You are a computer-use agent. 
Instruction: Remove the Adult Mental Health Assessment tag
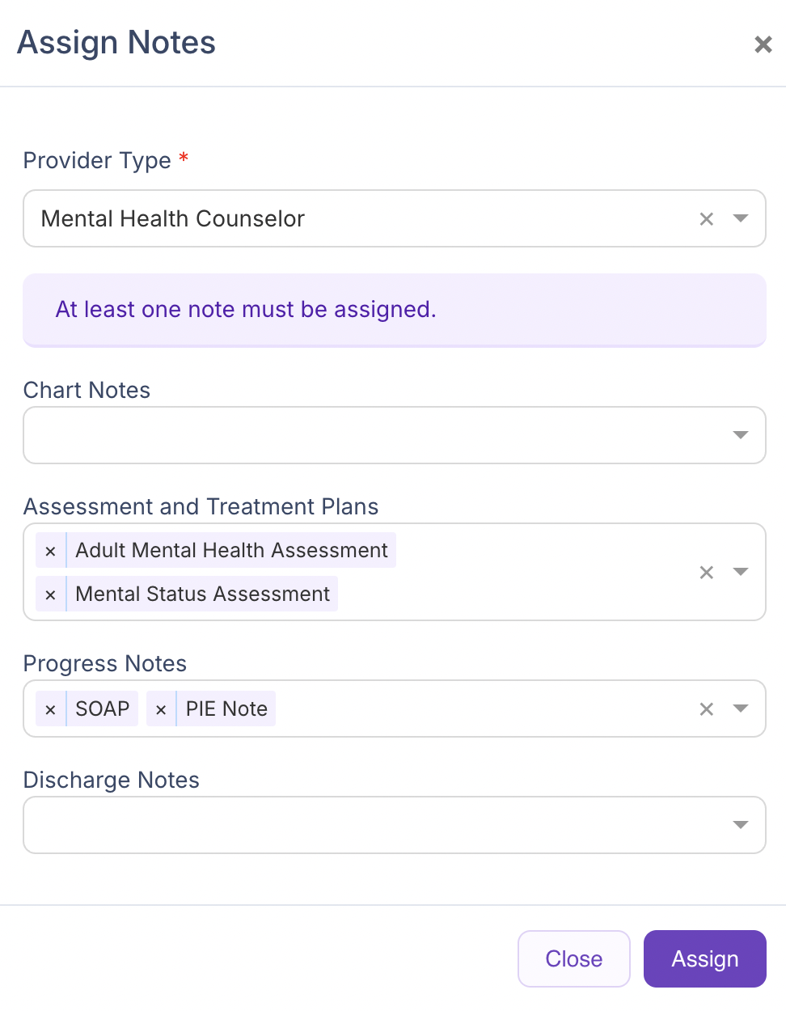tap(50, 550)
